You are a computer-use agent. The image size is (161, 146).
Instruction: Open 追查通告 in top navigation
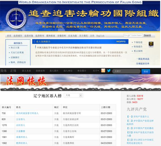(18, 36)
